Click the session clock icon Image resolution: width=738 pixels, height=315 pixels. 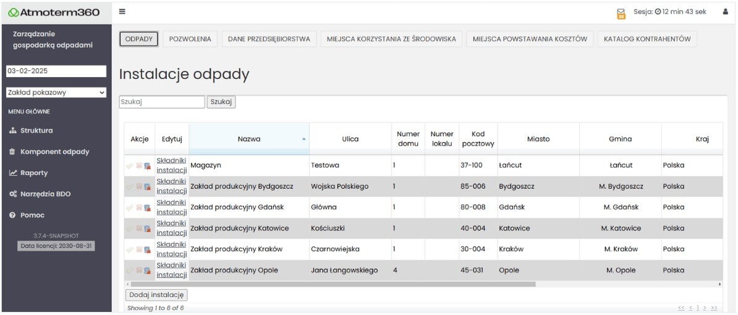[658, 12]
